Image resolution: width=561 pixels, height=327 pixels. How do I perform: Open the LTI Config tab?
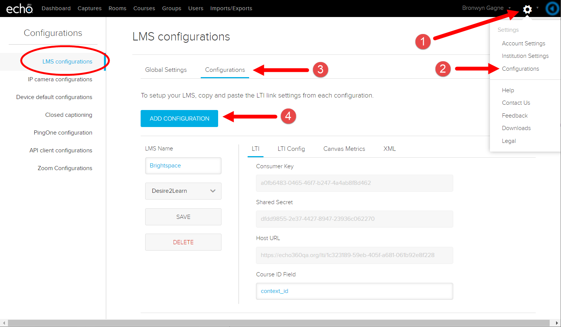point(291,149)
